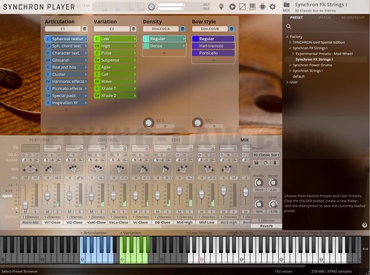370x275 pixels.
Task: Switch to the EDIT tab
Action: 176,140
